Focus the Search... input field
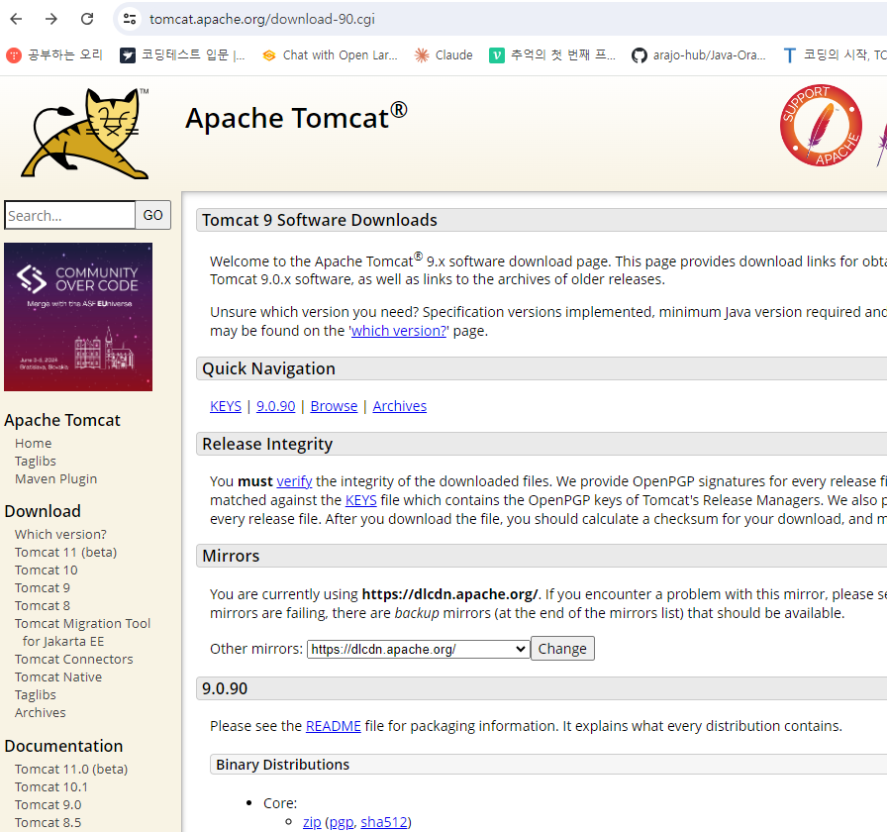 pyautogui.click(x=69, y=215)
